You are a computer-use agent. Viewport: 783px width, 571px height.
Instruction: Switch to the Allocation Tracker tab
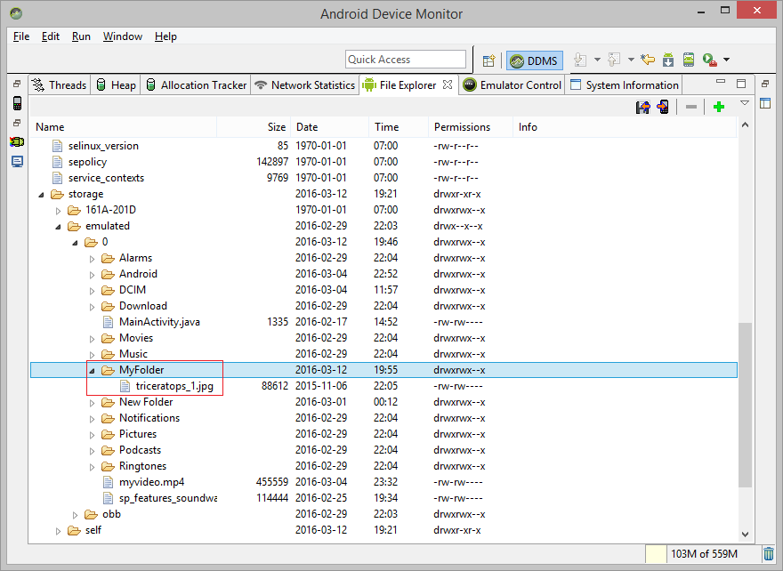coord(197,84)
